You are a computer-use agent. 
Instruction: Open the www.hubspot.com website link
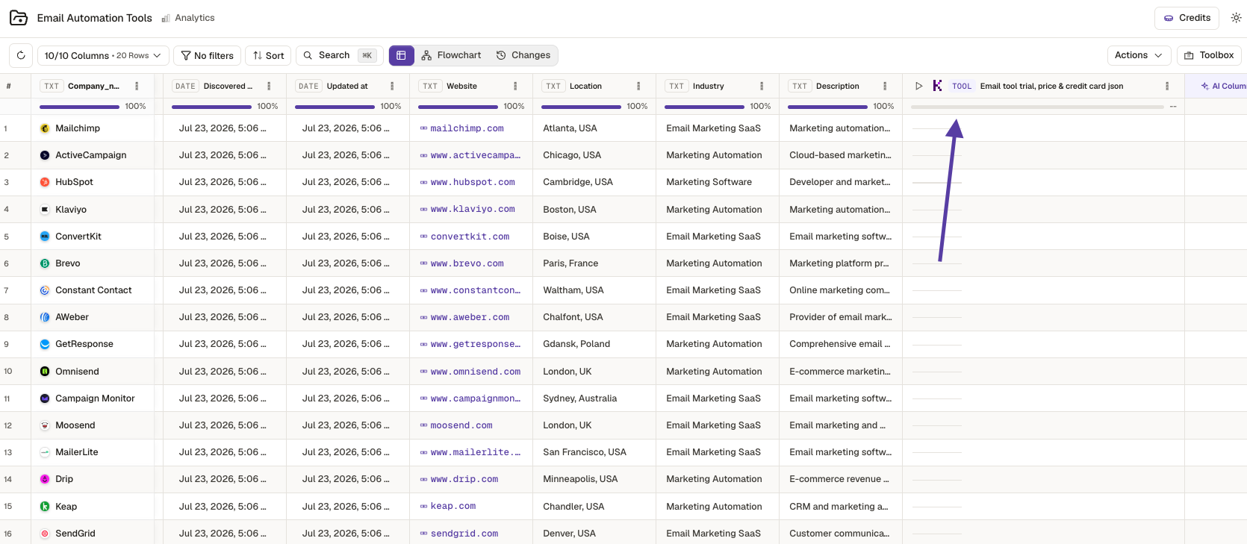[473, 182]
